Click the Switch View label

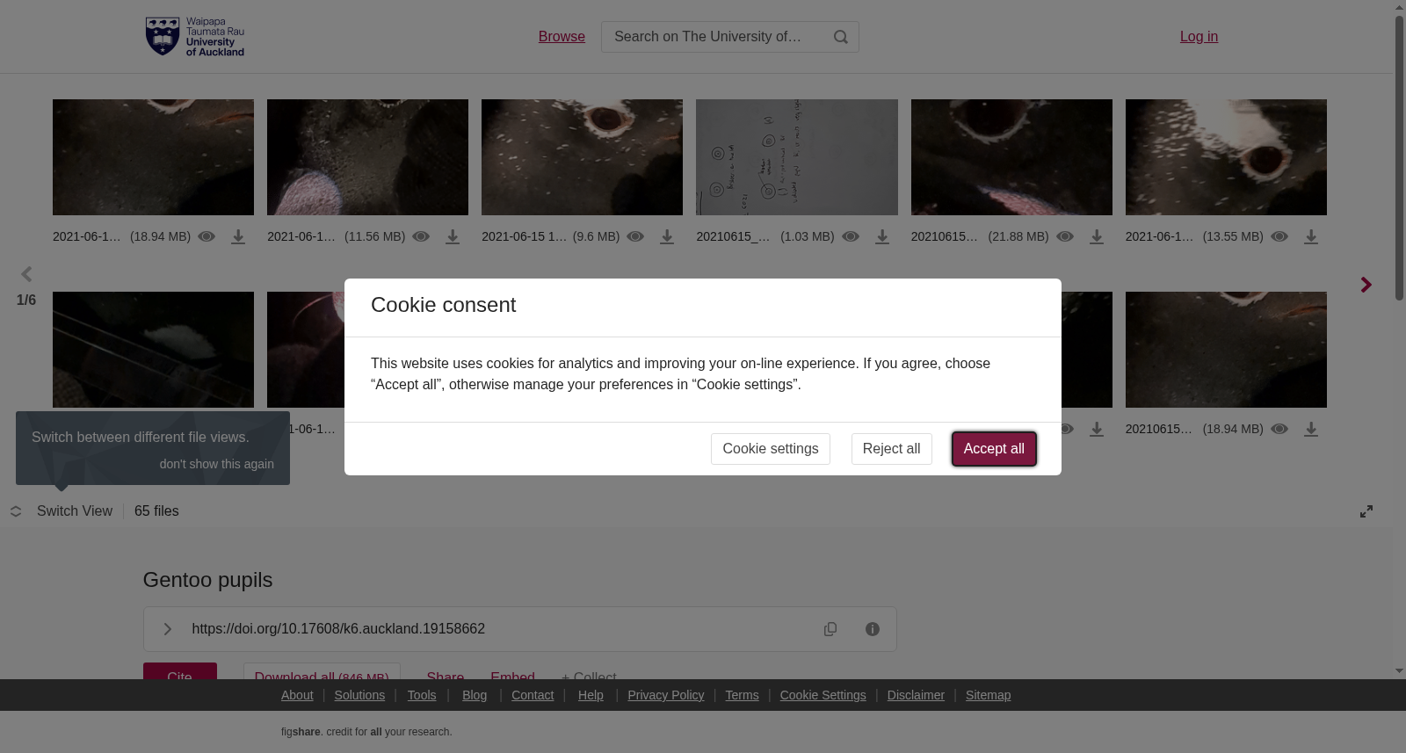75,511
